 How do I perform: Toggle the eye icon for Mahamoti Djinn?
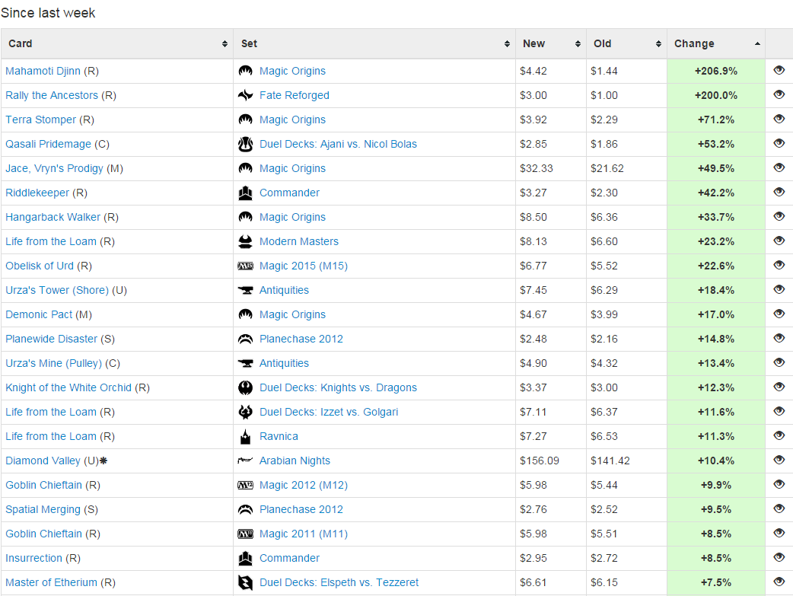(779, 70)
